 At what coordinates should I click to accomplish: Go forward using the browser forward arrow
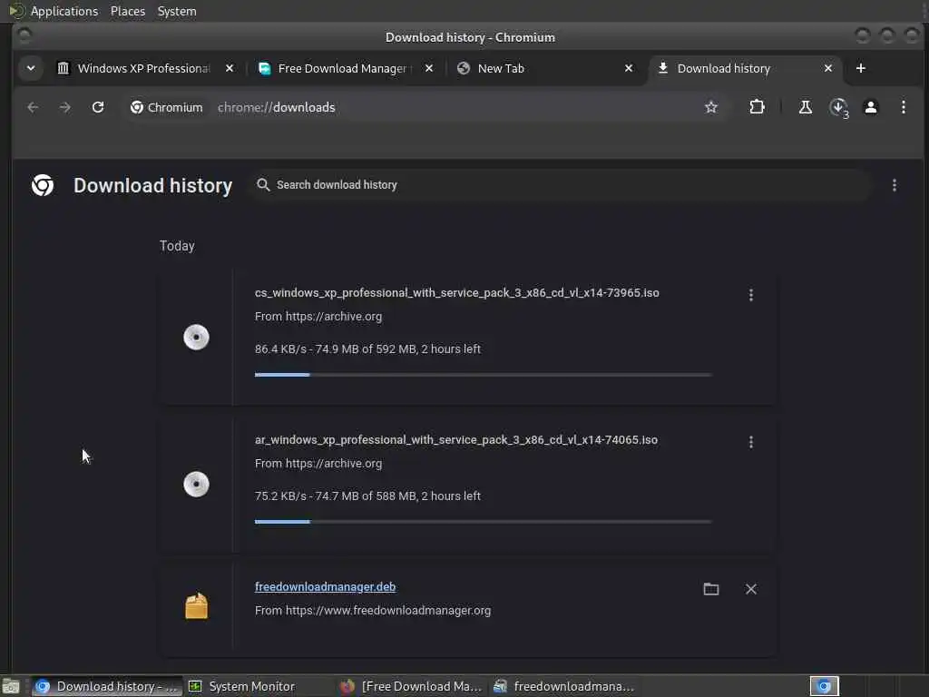point(65,107)
